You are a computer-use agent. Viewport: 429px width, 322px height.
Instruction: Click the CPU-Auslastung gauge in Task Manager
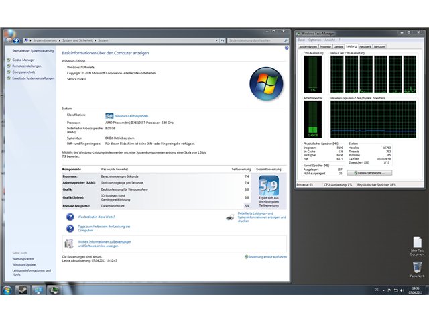pyautogui.click(x=313, y=74)
